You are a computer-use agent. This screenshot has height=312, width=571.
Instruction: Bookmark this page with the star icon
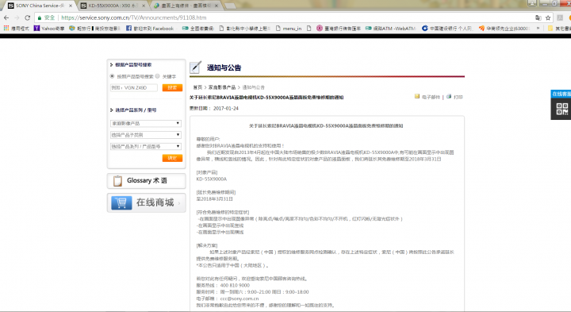point(548,17)
